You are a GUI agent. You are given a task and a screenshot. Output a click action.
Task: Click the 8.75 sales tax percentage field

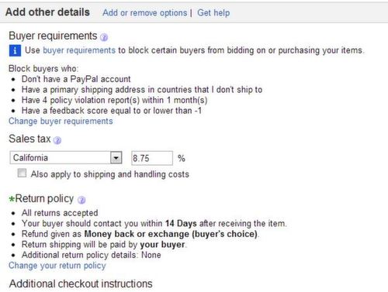(x=152, y=158)
